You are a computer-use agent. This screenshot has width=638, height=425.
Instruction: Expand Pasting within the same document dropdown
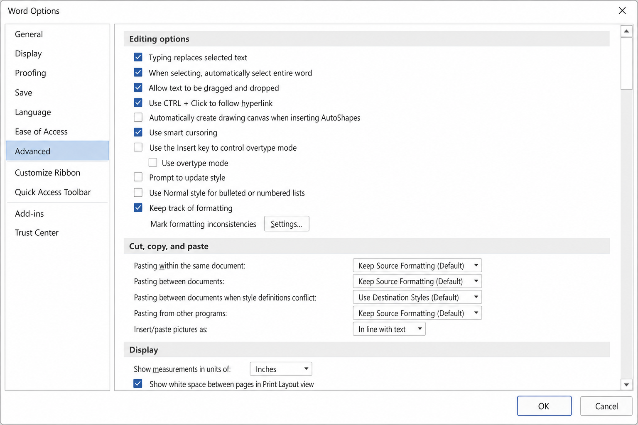(417, 266)
